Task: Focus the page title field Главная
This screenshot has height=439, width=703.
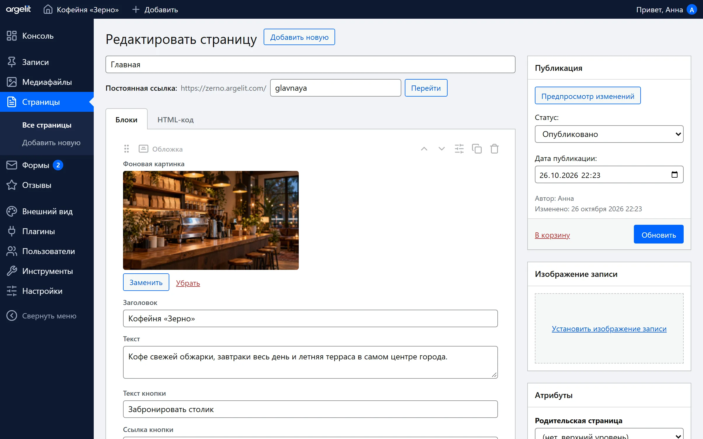Action: [310, 64]
